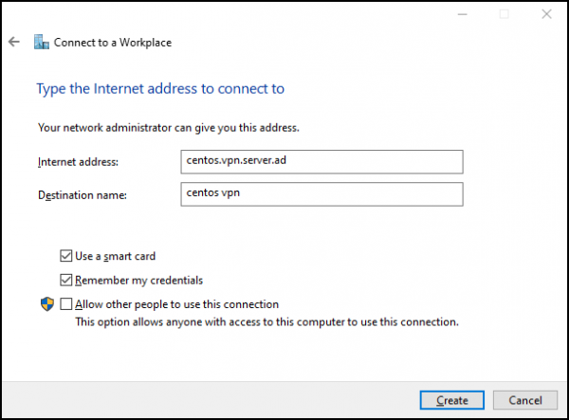This screenshot has height=420, width=569.
Task: Click into the Destination name text box
Action: click(x=324, y=194)
